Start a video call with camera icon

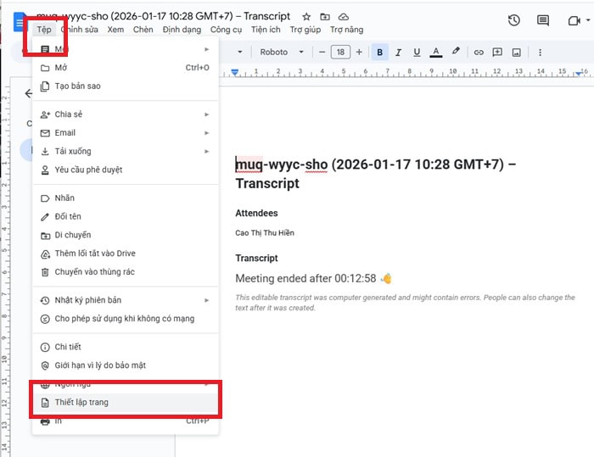coord(574,20)
